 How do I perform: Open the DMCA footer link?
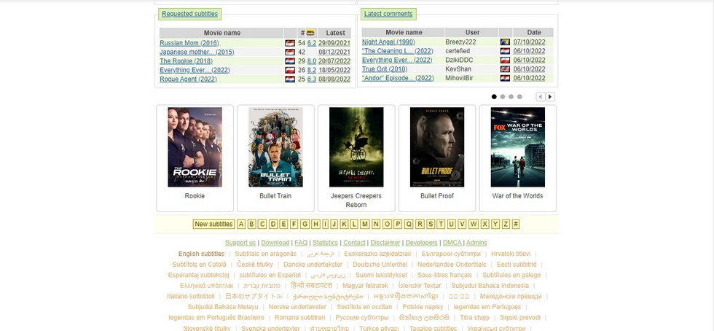point(452,243)
